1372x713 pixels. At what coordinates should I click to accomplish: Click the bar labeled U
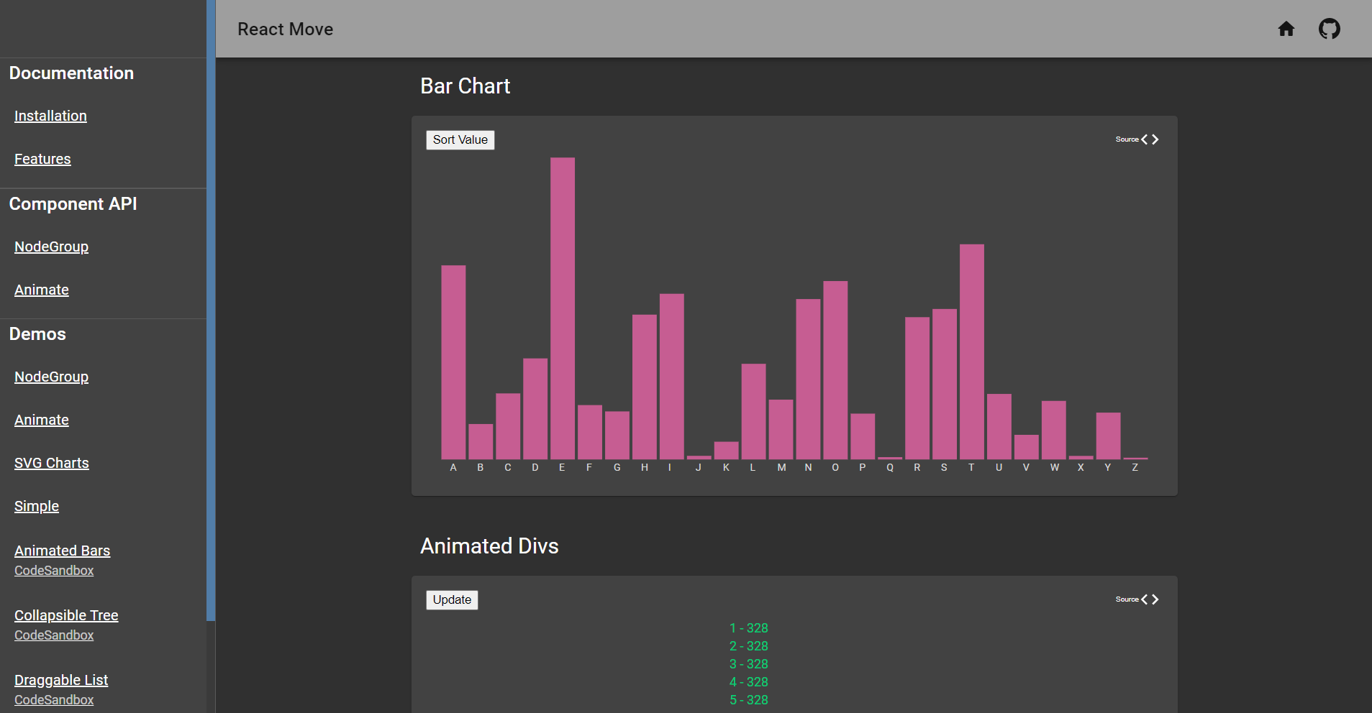[999, 426]
